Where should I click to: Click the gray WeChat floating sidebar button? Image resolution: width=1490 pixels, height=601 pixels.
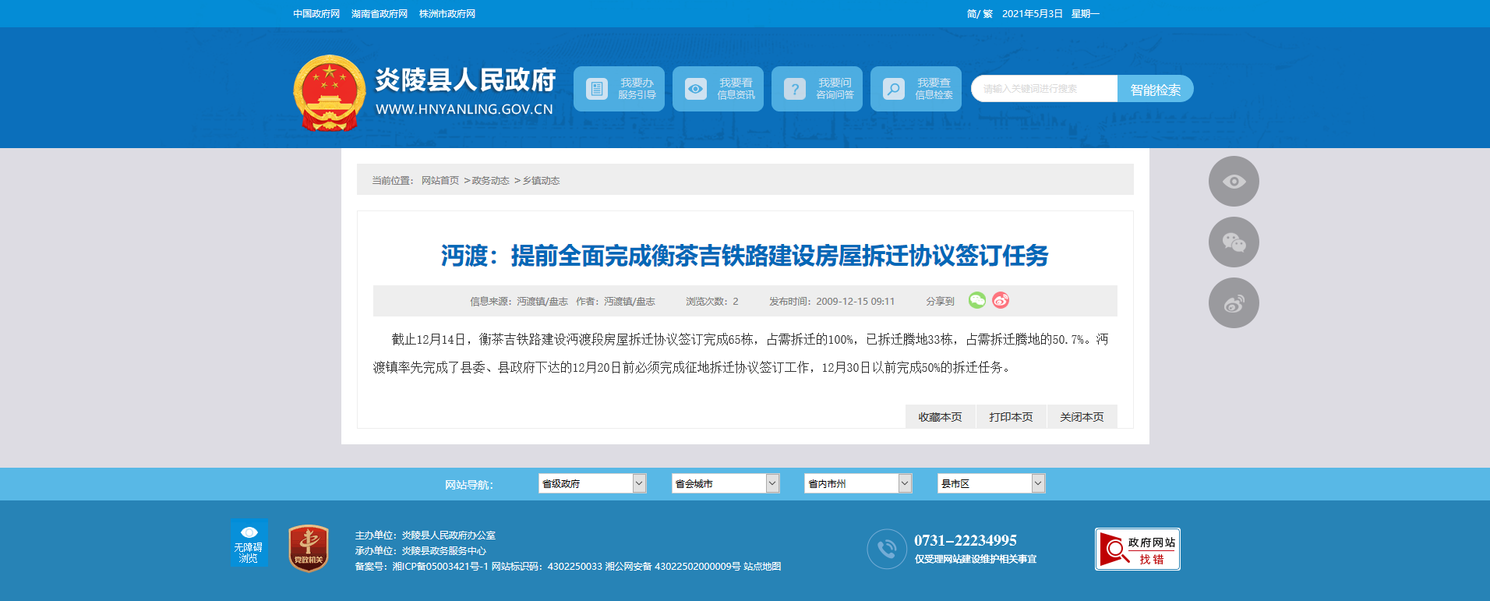pos(1233,242)
